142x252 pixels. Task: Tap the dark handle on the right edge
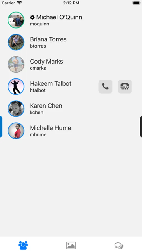[x=141, y=127]
